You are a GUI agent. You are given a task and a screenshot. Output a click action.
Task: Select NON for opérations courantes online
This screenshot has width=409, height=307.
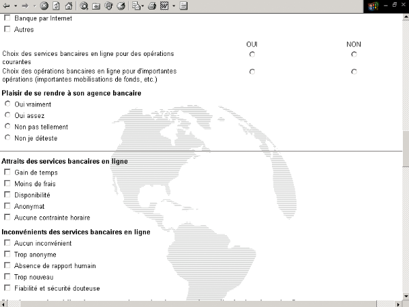point(354,55)
